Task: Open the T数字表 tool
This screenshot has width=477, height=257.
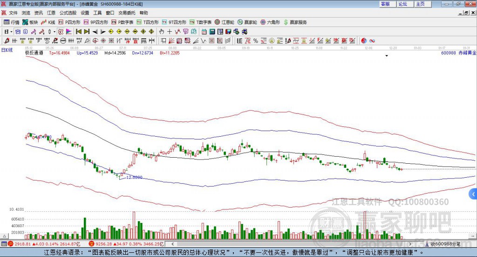Action: [x=200, y=22]
